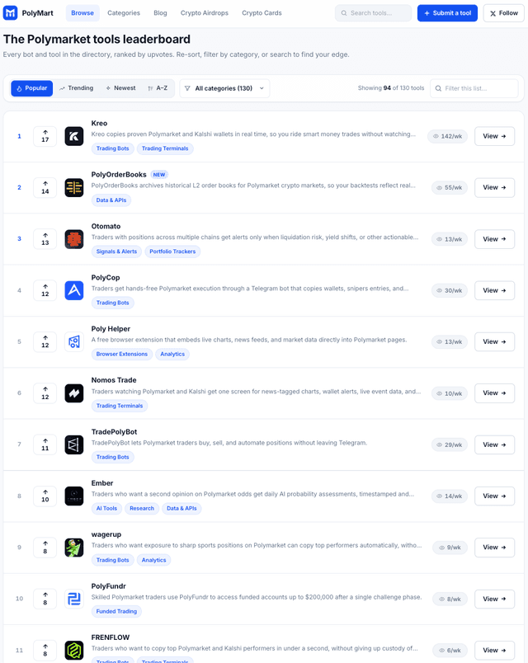Focus the Filter this list field

(x=474, y=88)
